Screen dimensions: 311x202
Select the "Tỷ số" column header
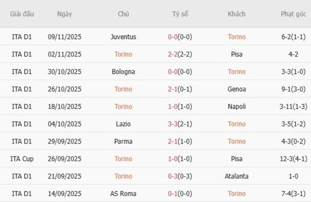pyautogui.click(x=180, y=14)
